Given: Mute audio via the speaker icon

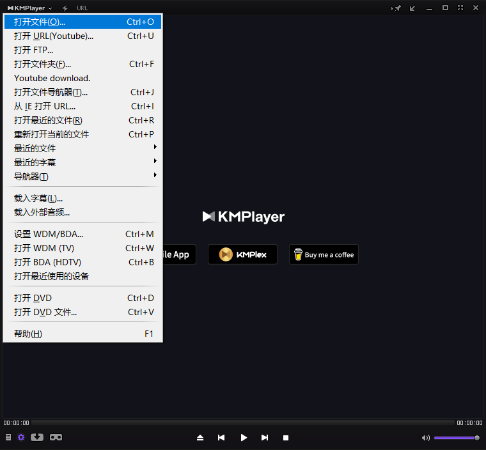Looking at the screenshot, I should coord(426,438).
